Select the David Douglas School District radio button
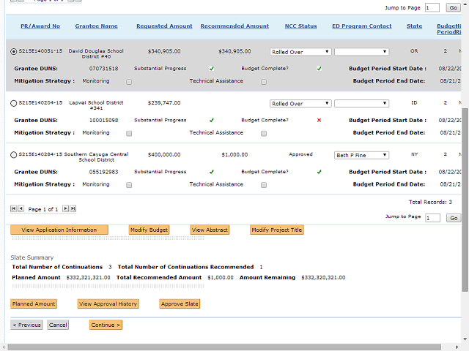Image resolution: width=469 pixels, height=351 pixels. (x=14, y=52)
